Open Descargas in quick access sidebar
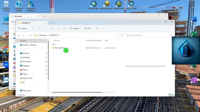The height and width of the screenshot is (112, 200). pos(26,57)
